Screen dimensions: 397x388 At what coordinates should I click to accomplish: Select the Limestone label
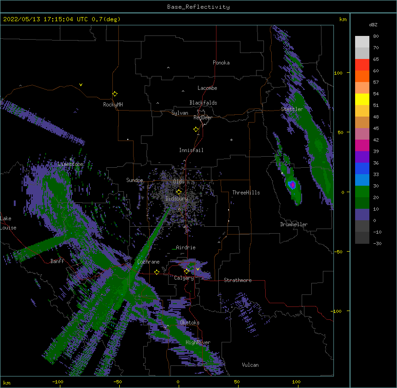point(70,164)
